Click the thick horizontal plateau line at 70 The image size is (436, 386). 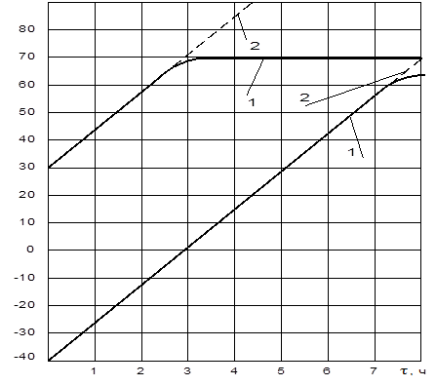(308, 58)
